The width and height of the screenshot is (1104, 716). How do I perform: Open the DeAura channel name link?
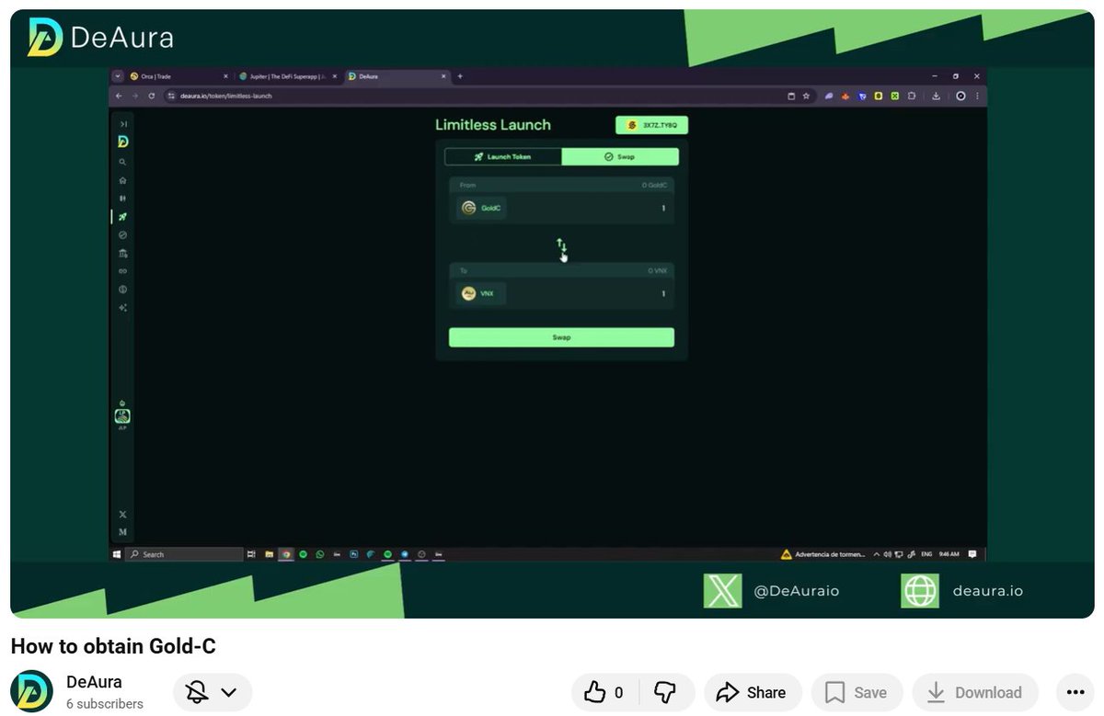pos(94,682)
